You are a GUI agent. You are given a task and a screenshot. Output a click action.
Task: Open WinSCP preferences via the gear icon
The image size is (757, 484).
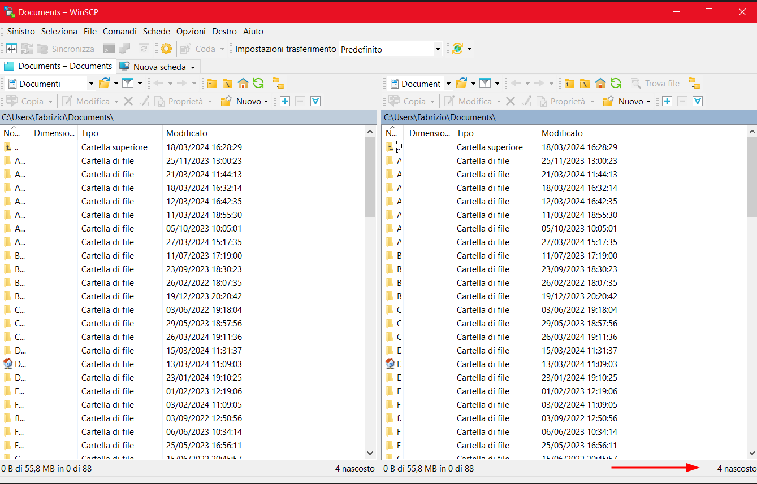tap(166, 49)
